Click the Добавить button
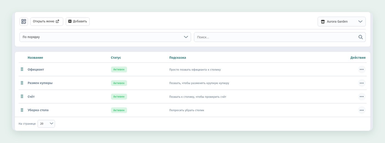This screenshot has height=143, width=385. click(78, 21)
